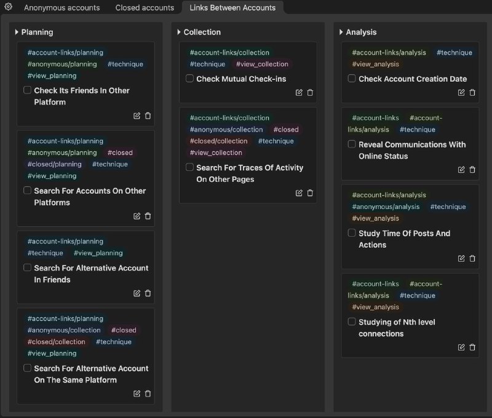Switch to the Anonymous accounts tab

coord(62,7)
